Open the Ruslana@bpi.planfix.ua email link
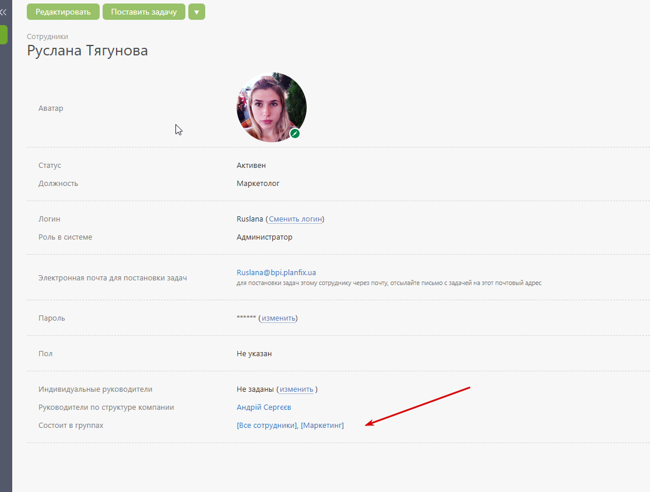650x492 pixels. pyautogui.click(x=276, y=272)
